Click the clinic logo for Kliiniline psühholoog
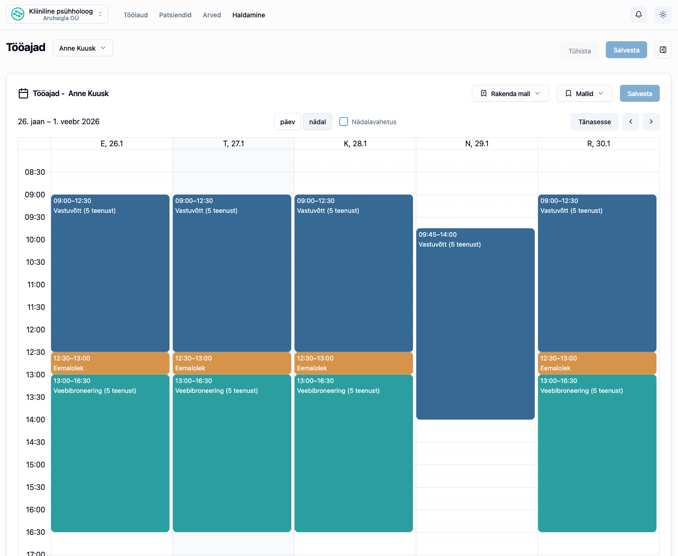Image resolution: width=678 pixels, height=556 pixels. coord(17,14)
